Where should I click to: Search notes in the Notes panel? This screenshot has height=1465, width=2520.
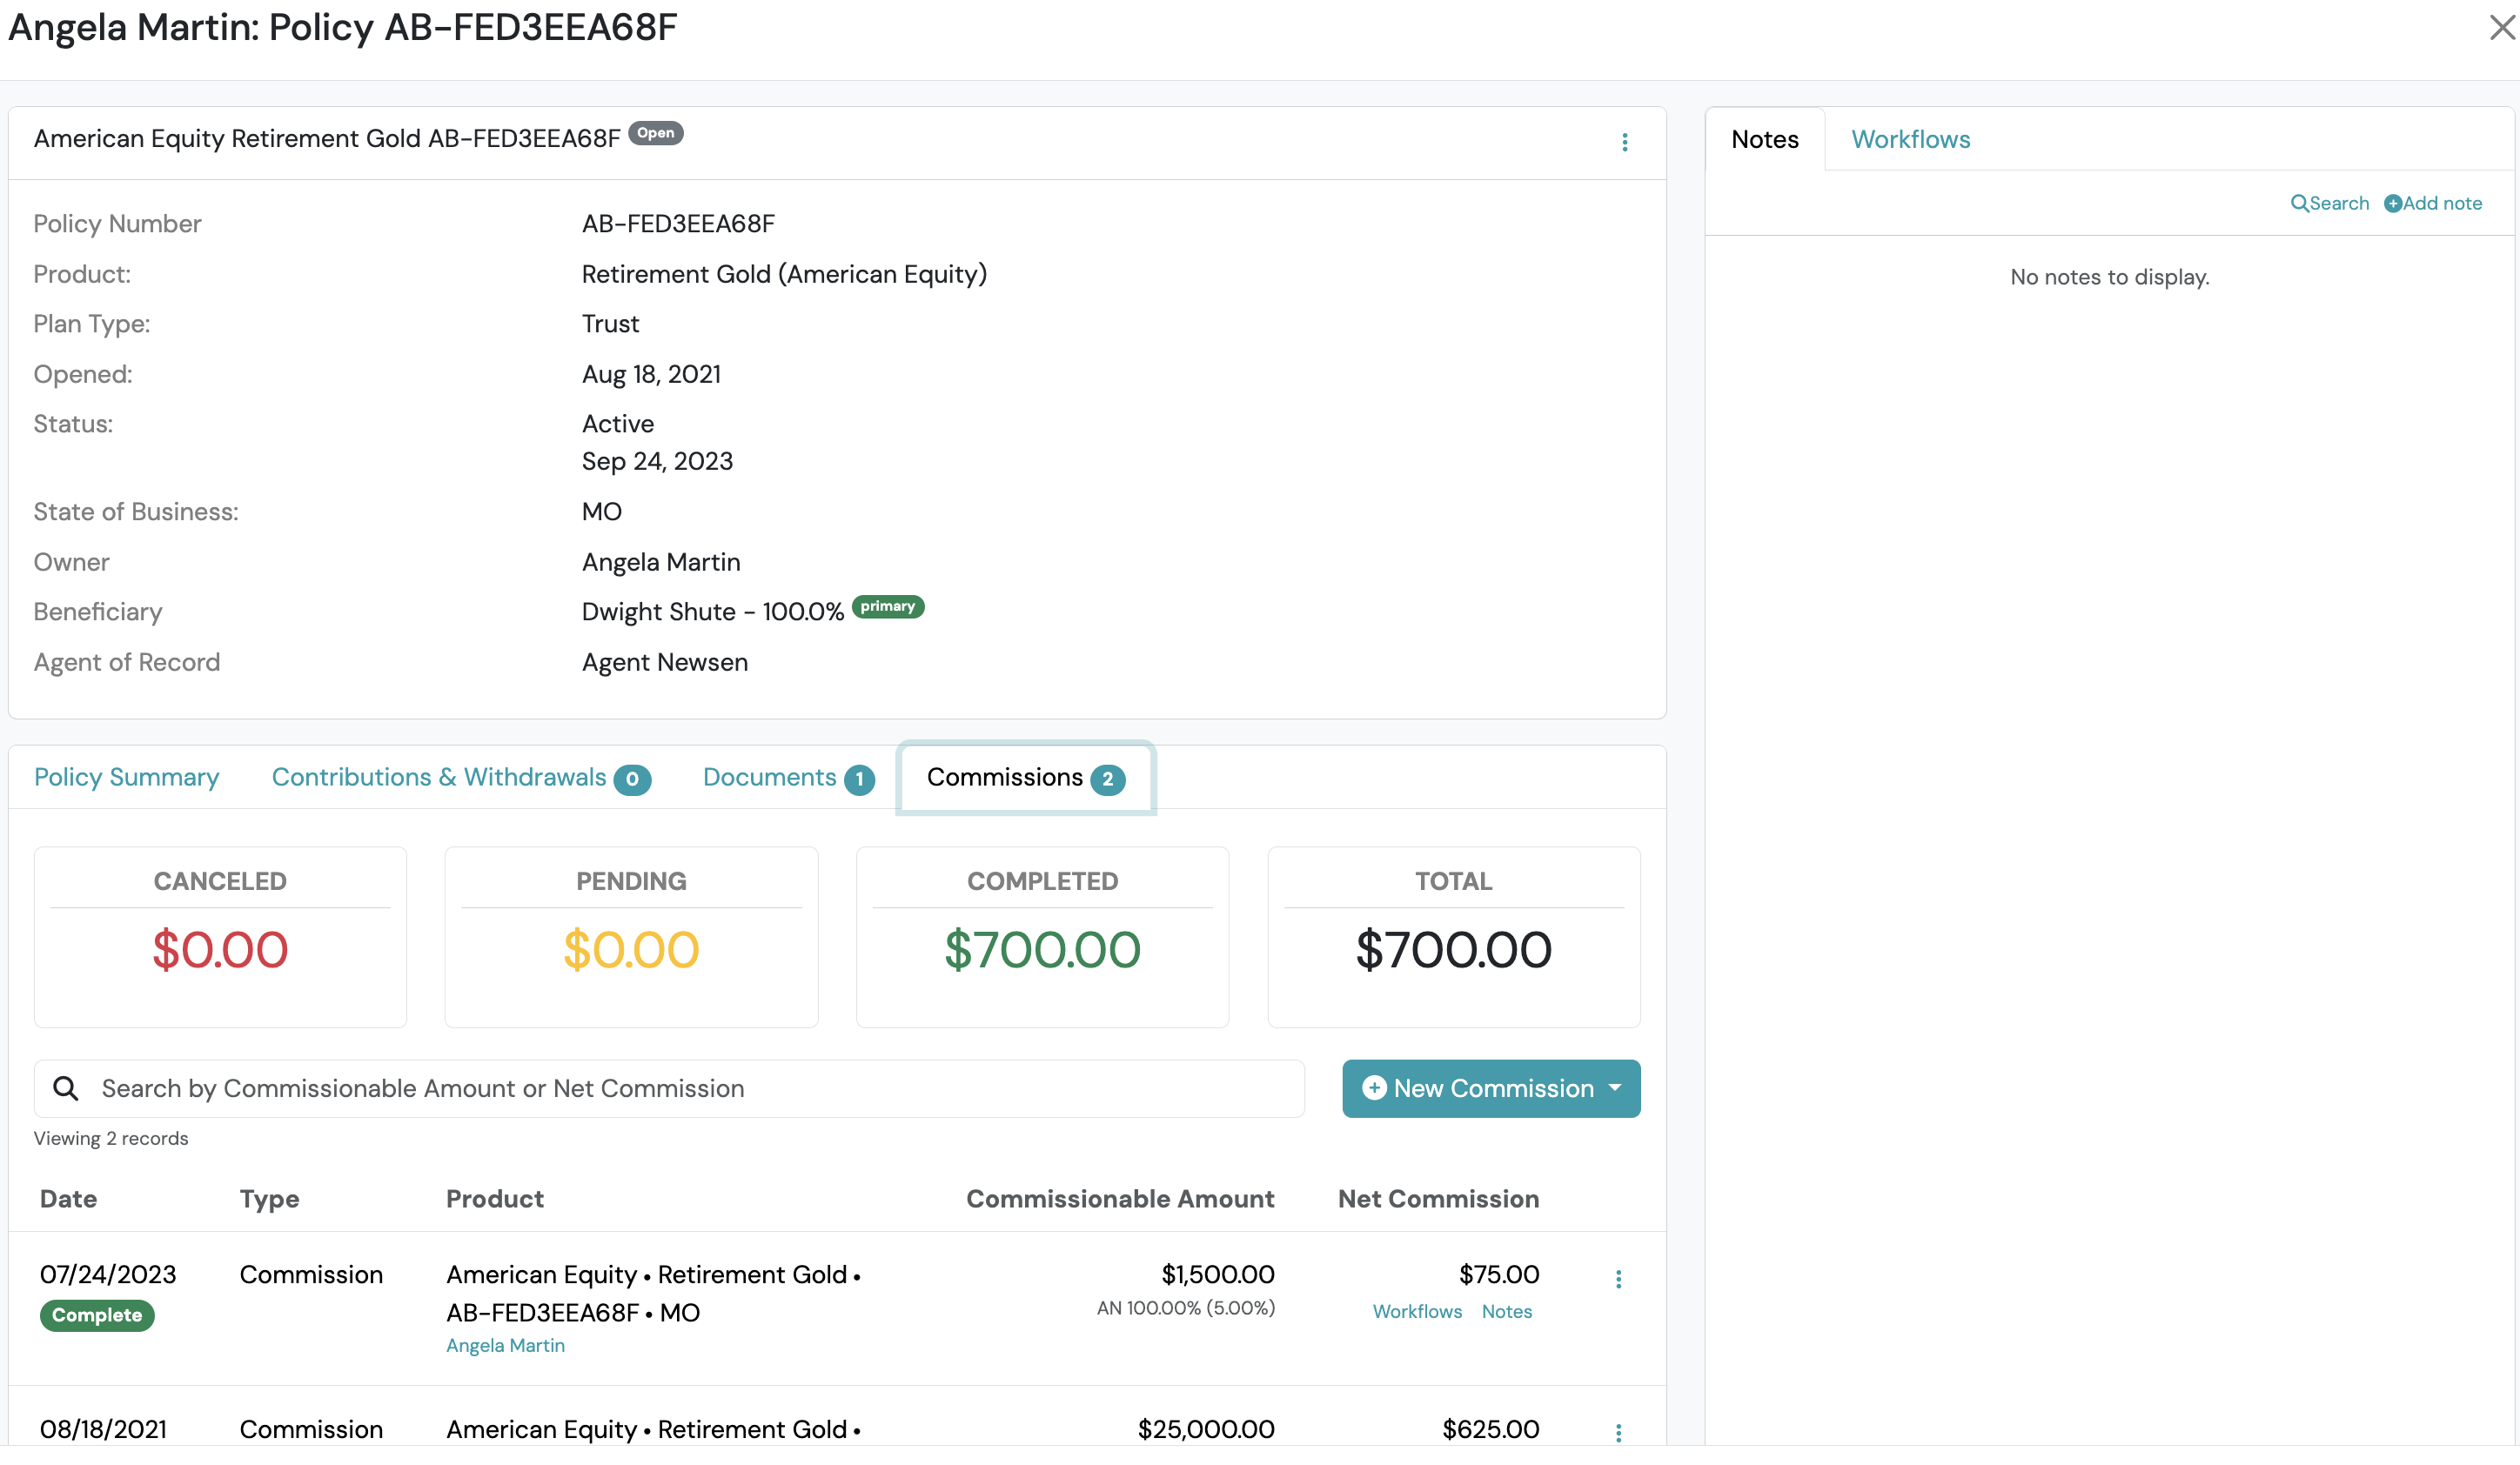coord(2329,203)
